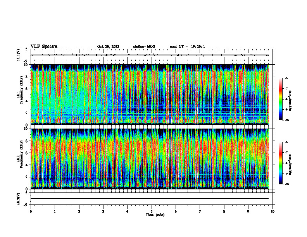Click the ch.2 spectrogram panel

coord(150,159)
